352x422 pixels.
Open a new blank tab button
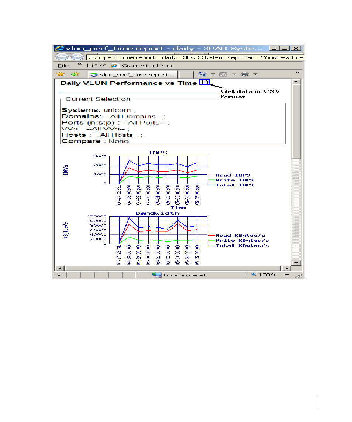pos(186,74)
